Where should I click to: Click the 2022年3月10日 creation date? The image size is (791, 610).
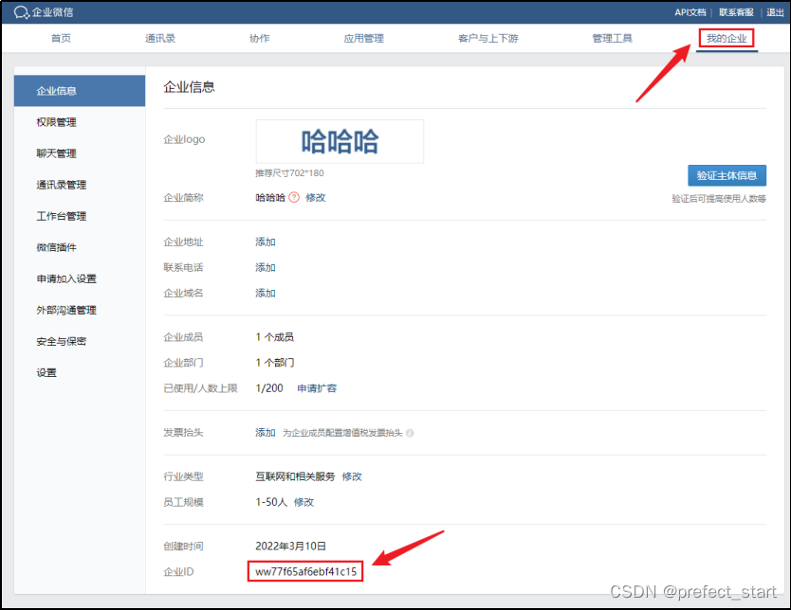click(x=290, y=546)
